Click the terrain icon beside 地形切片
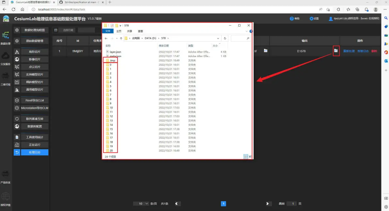389x211 pixels. 17,52
